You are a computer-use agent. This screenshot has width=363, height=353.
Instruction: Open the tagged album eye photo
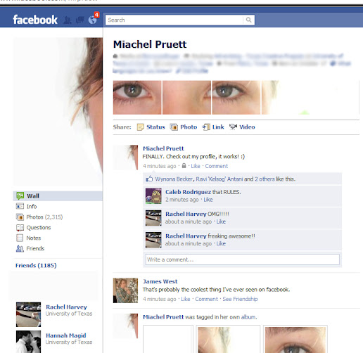click(x=295, y=339)
